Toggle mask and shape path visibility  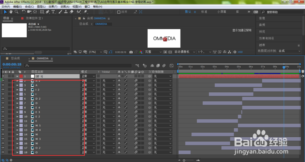point(110,52)
